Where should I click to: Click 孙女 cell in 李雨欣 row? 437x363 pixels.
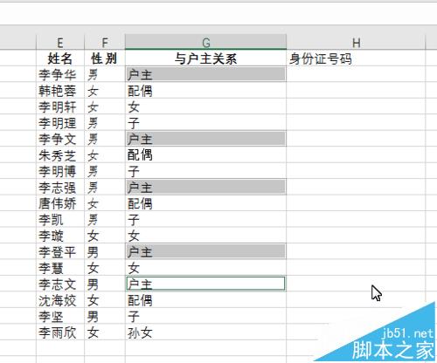click(x=205, y=332)
